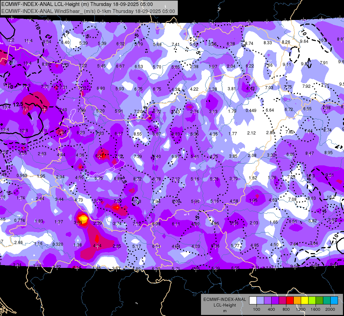Select the grid value 2.63
The height and width of the screenshot is (316, 344).
coord(42,153)
